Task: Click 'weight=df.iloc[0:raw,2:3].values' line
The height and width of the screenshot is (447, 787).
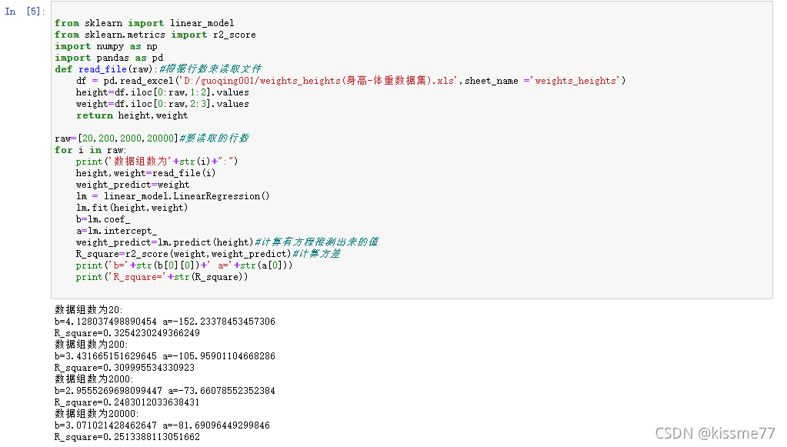Action: (162, 104)
